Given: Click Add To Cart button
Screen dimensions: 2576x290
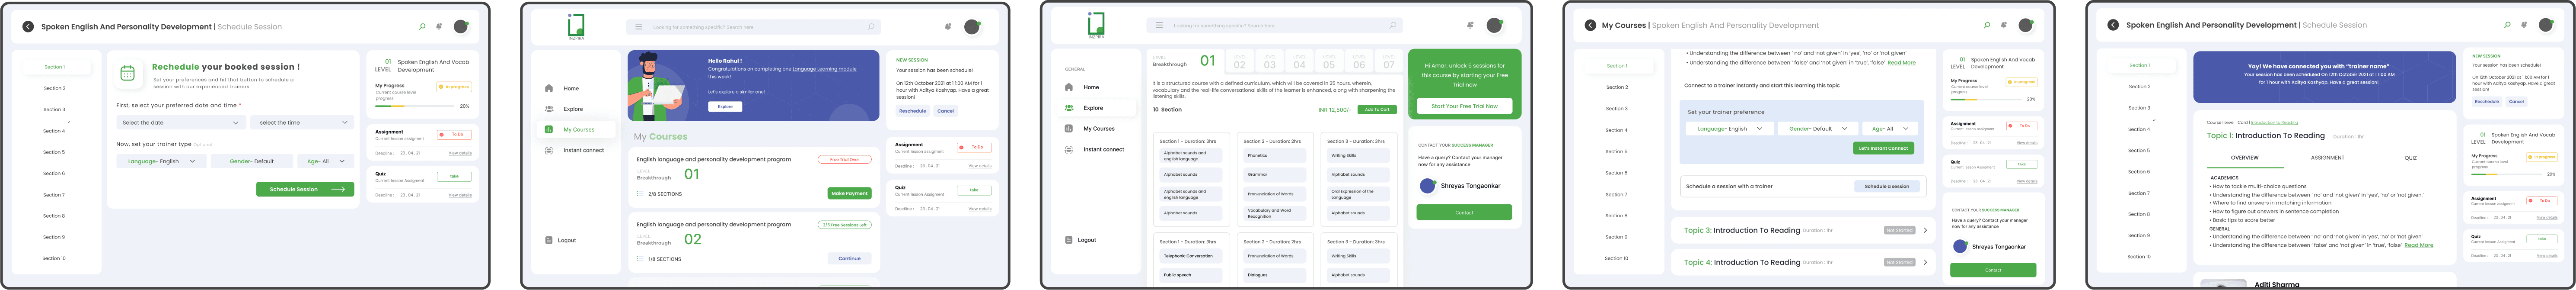Looking at the screenshot, I should tap(1376, 110).
